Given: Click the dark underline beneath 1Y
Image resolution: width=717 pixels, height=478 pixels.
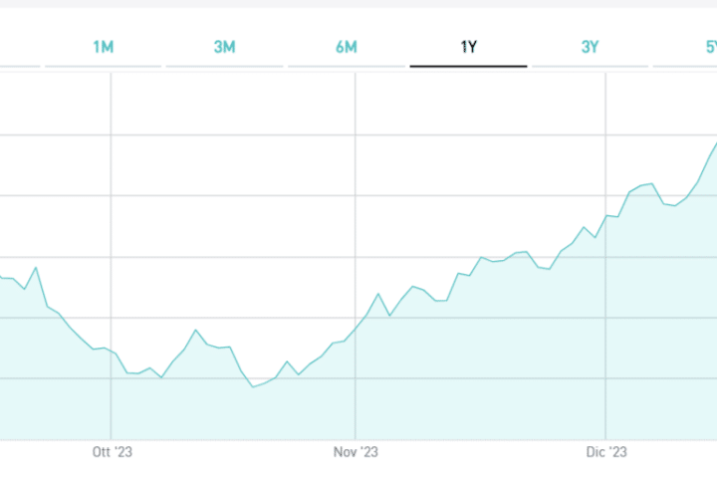Looking at the screenshot, I should point(468,66).
